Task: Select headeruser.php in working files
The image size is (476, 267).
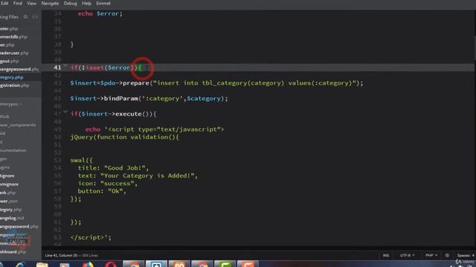Action: click(14, 53)
